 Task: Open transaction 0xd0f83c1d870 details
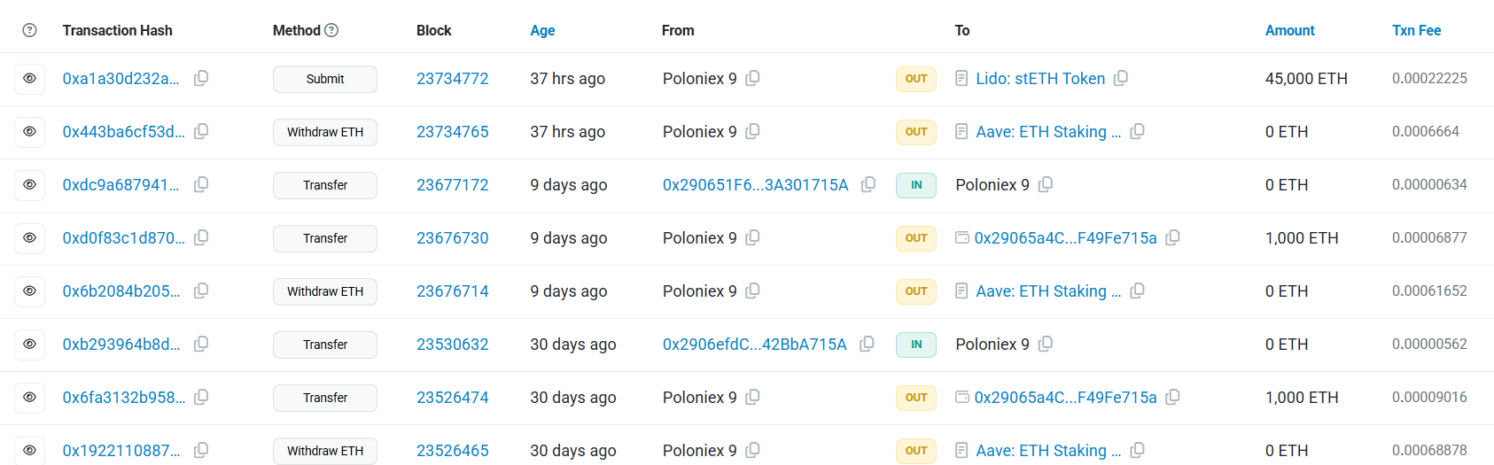(123, 238)
